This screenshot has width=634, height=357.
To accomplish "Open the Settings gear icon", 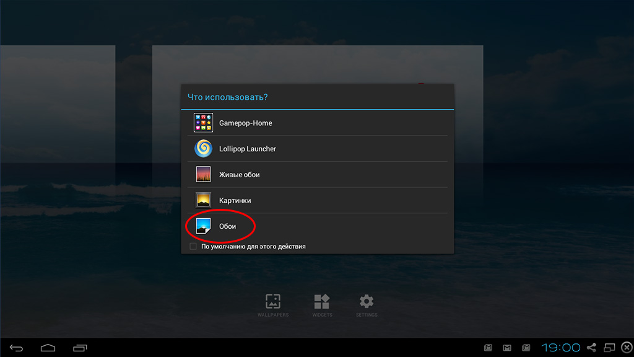I will point(367,301).
